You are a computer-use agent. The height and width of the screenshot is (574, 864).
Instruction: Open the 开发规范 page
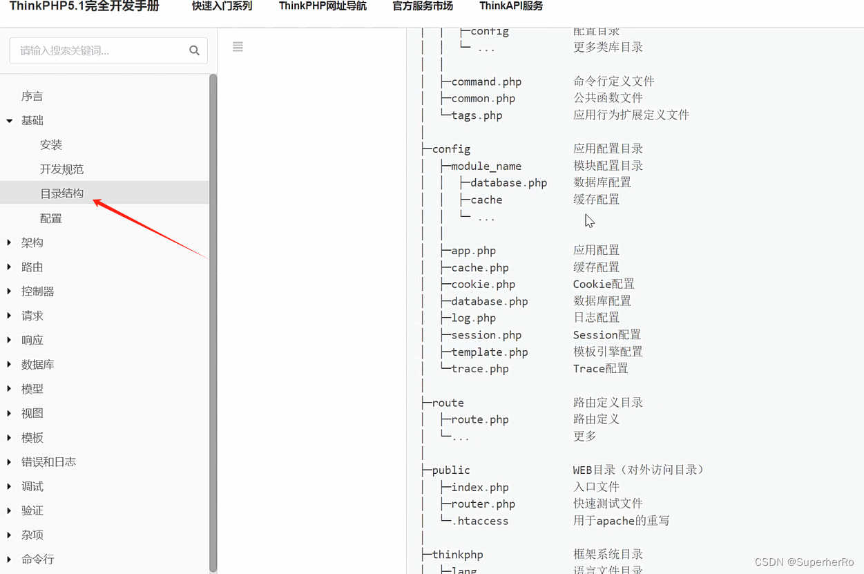pos(61,169)
